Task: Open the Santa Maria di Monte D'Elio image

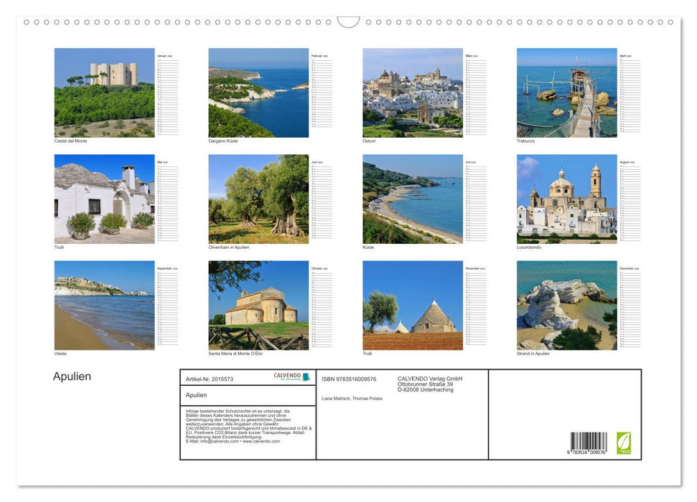Action: tap(258, 306)
